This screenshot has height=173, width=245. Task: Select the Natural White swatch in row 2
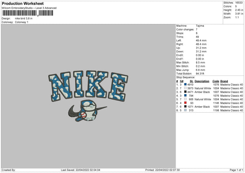[185, 88]
